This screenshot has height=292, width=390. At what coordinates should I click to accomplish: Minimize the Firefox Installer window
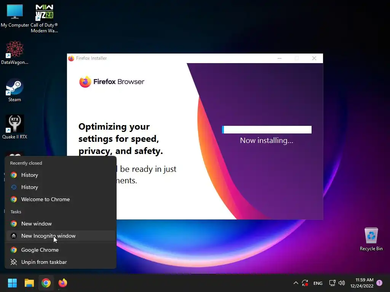pos(280,58)
